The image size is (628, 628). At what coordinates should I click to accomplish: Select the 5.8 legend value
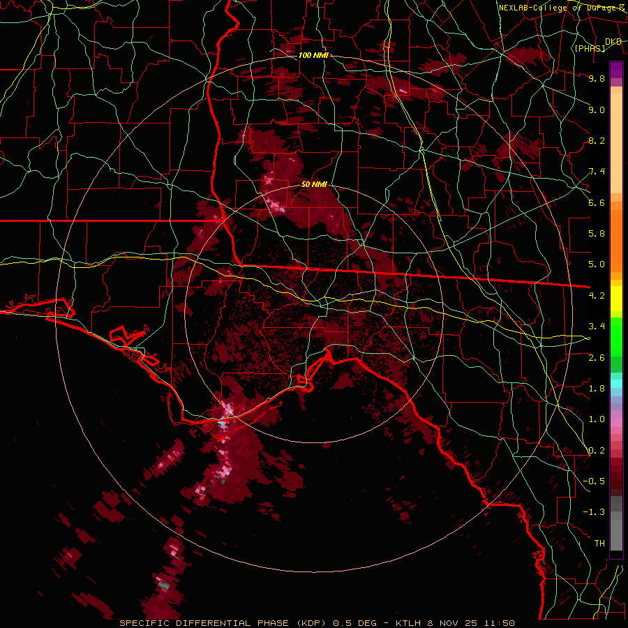point(597,234)
